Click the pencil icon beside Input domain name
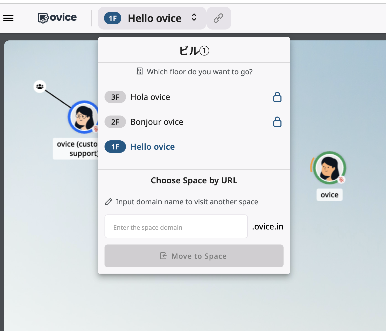This screenshot has width=386, height=331. click(x=109, y=202)
